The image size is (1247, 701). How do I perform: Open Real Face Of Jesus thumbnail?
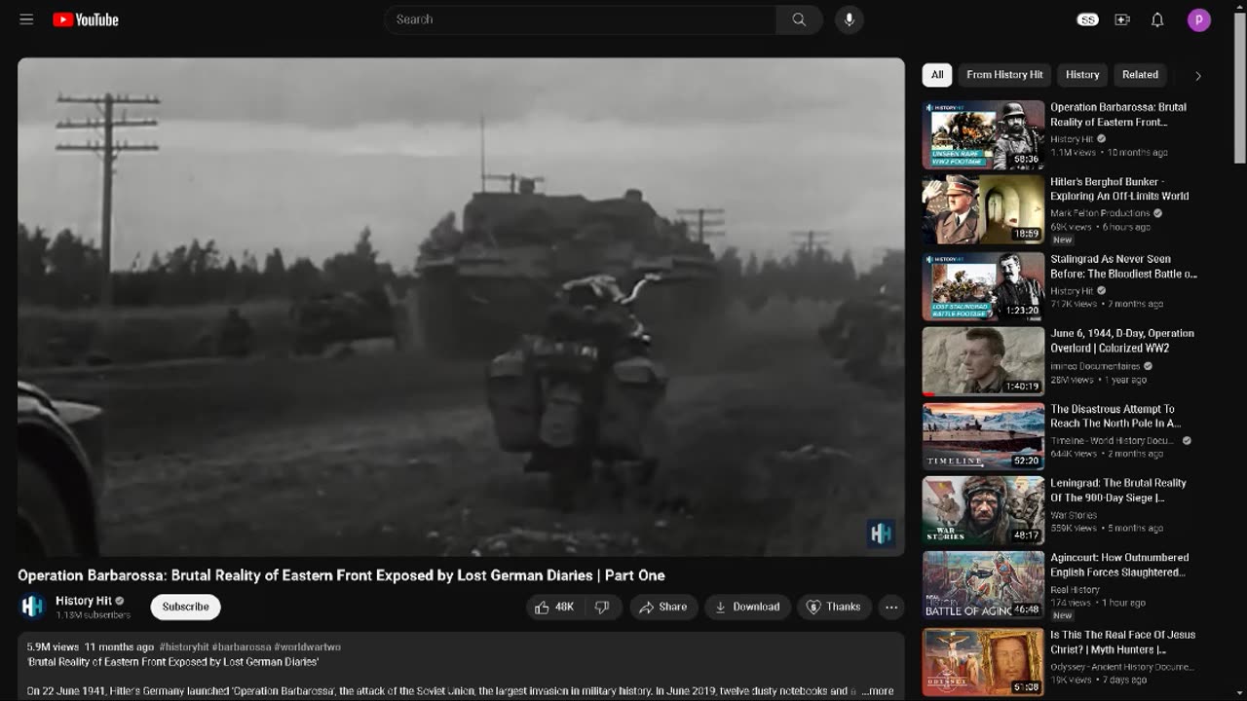(983, 661)
